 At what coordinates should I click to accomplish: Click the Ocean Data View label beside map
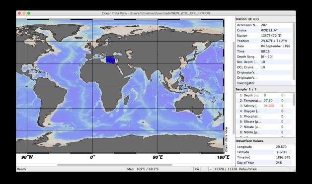pyautogui.click(x=226, y=139)
